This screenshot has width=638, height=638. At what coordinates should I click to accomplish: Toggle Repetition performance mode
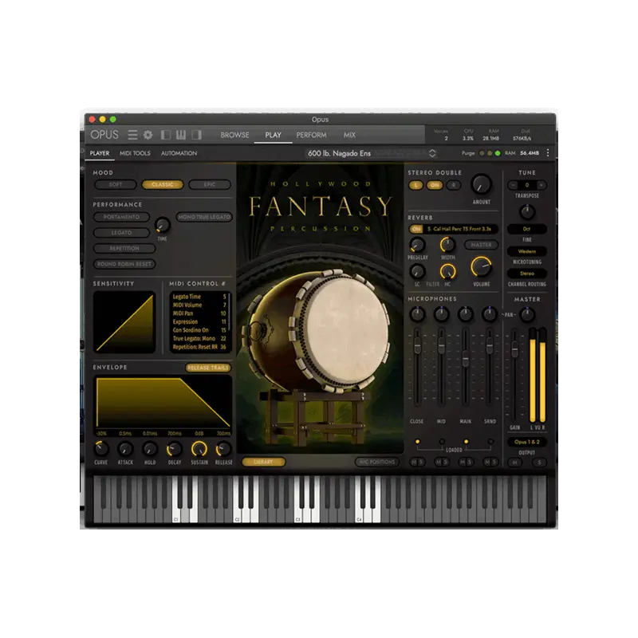coord(124,248)
